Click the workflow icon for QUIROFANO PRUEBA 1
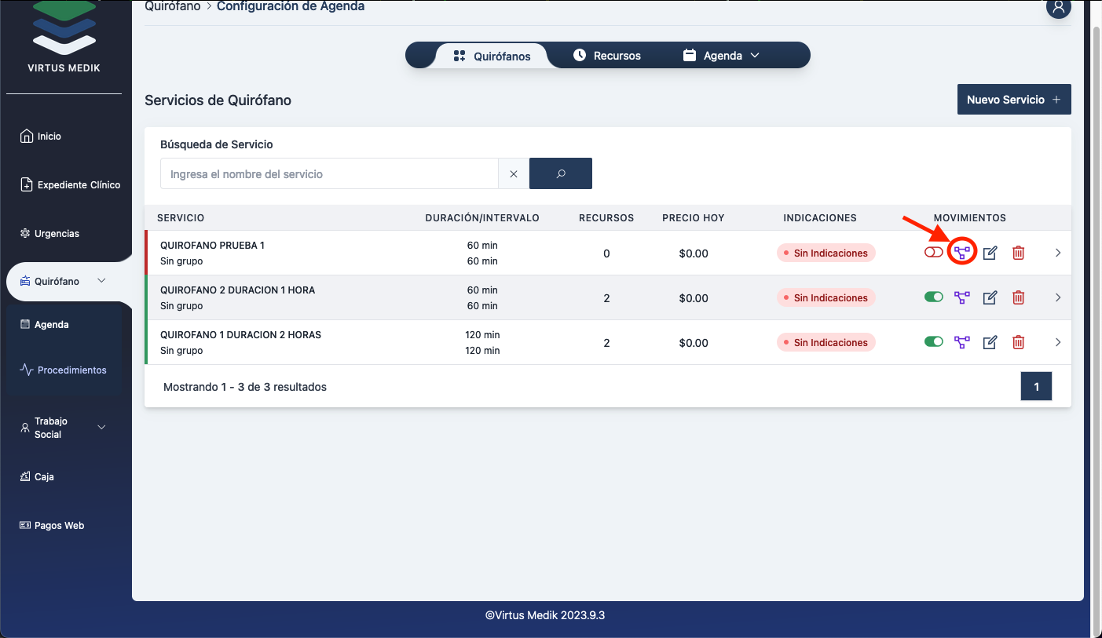 click(x=962, y=253)
